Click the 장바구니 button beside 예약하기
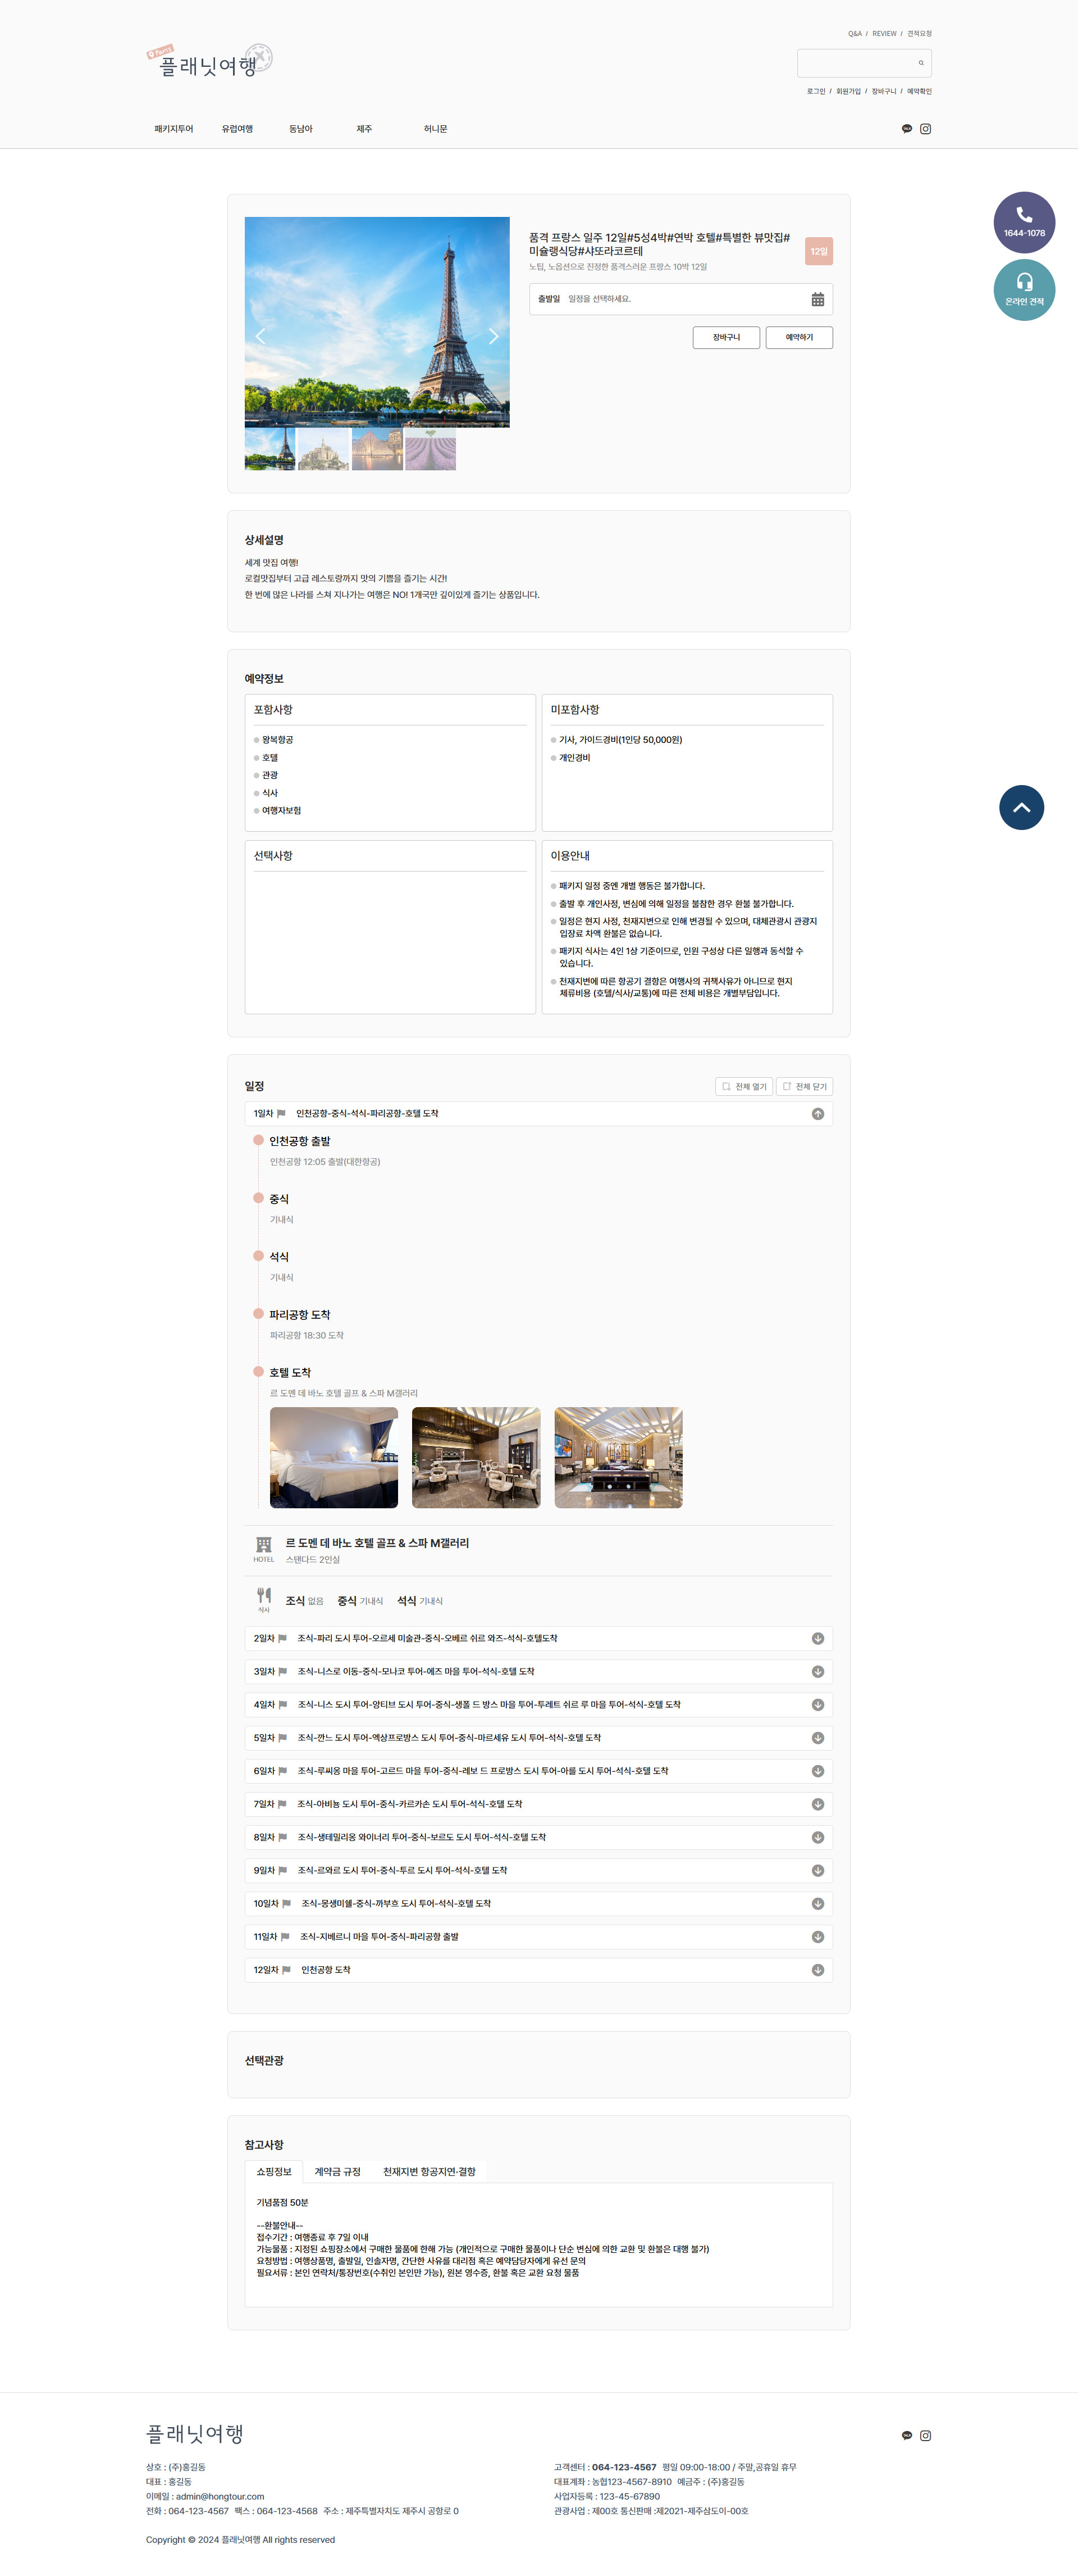 pyautogui.click(x=725, y=337)
